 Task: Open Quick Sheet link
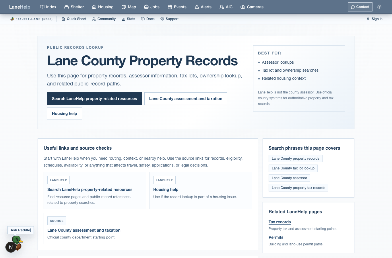point(74,19)
